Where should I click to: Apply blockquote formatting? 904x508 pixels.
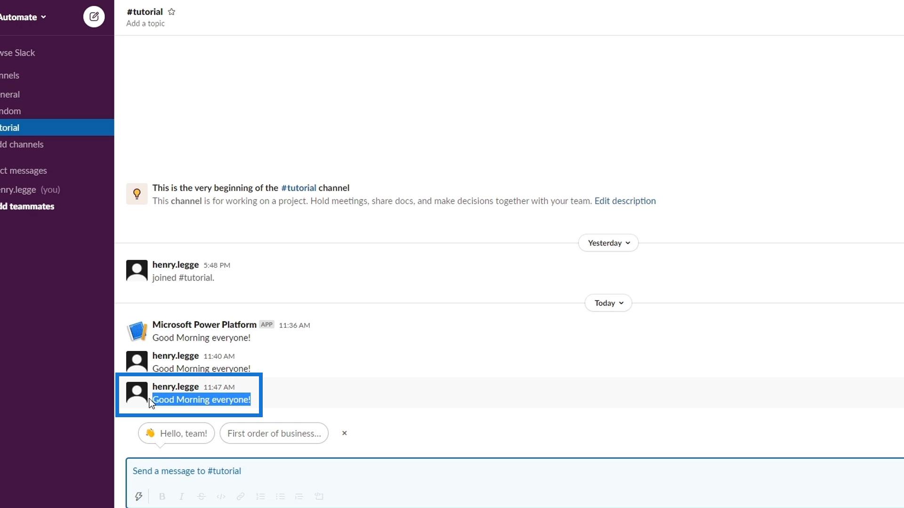299,496
